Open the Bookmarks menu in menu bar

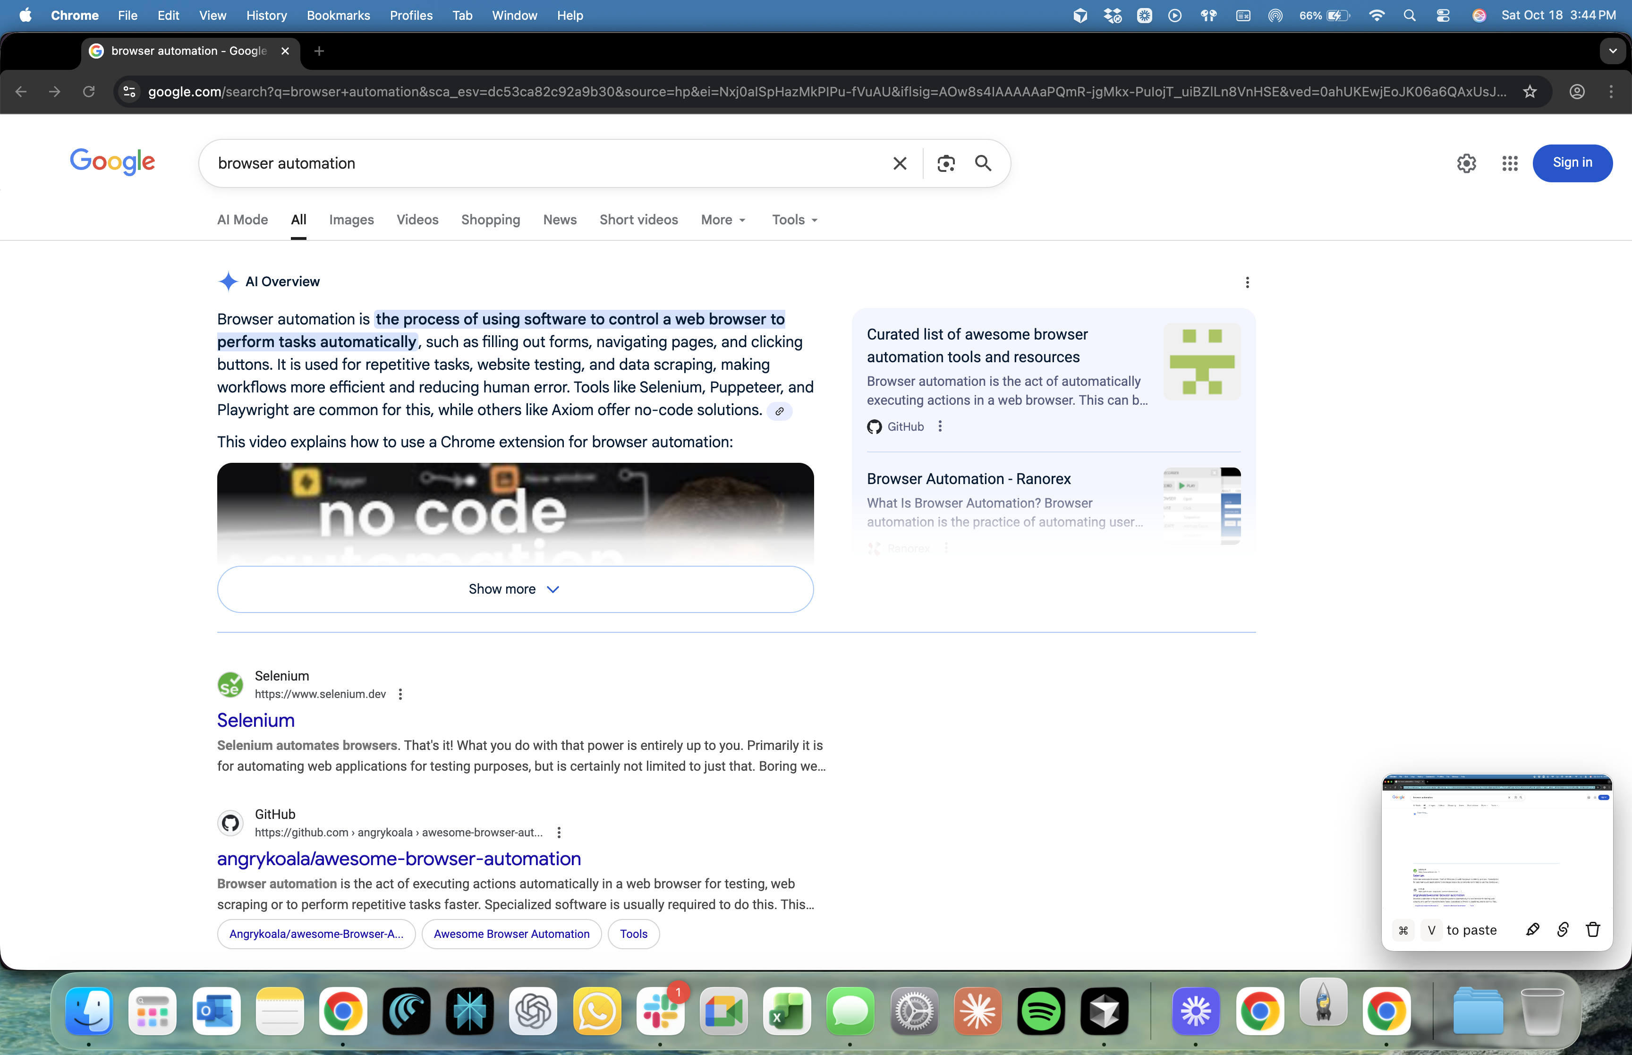click(338, 15)
